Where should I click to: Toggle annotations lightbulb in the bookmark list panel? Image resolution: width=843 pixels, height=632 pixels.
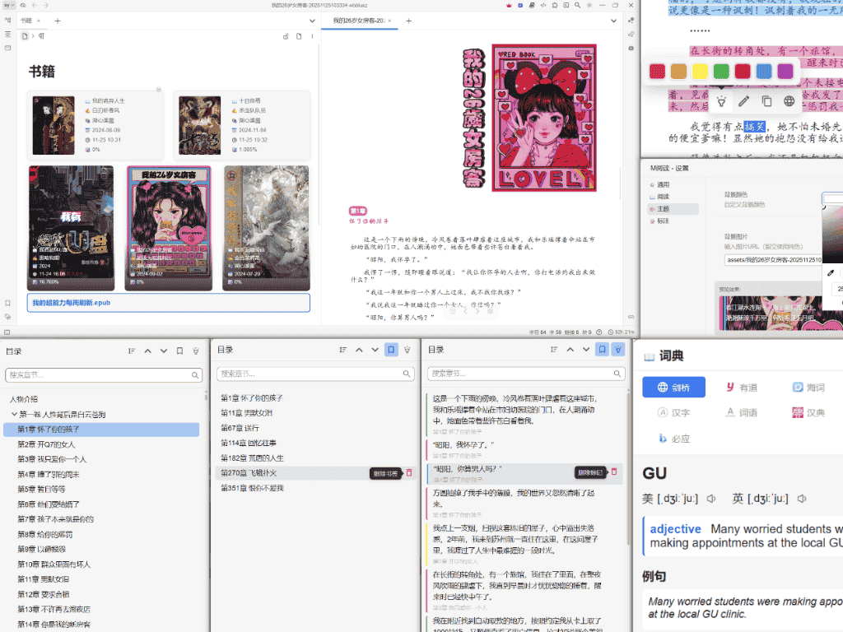click(406, 350)
